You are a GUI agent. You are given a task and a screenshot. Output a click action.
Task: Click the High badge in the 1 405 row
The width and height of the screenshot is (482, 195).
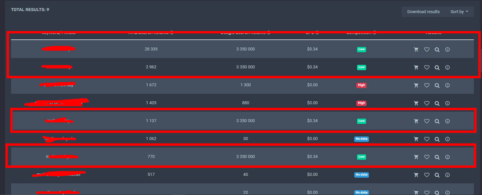[361, 103]
